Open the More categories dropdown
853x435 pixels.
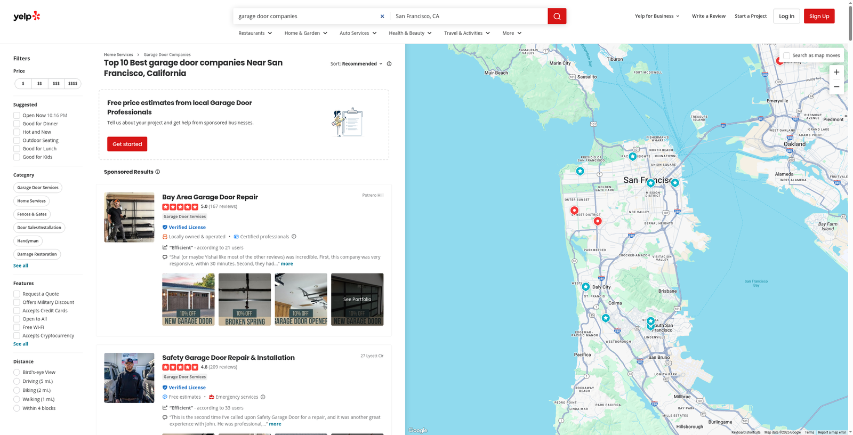coord(512,33)
